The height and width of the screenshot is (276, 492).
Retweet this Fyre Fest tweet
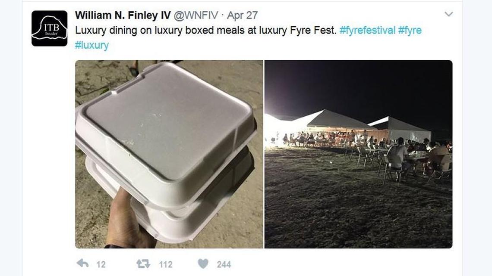click(143, 264)
